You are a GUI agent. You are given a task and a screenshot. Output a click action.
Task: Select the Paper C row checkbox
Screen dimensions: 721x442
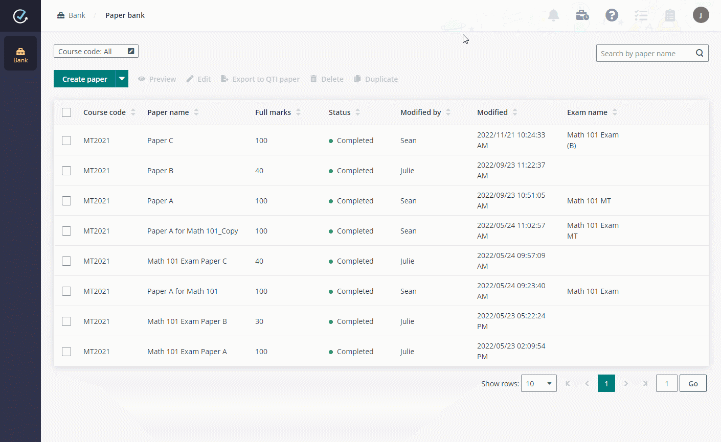66,141
